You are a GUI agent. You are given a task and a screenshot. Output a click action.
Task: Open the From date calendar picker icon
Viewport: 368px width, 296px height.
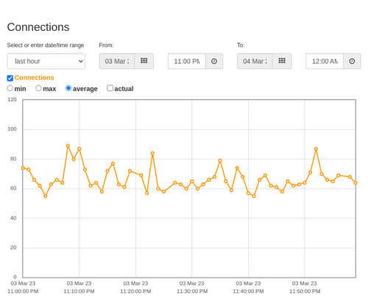(144, 61)
